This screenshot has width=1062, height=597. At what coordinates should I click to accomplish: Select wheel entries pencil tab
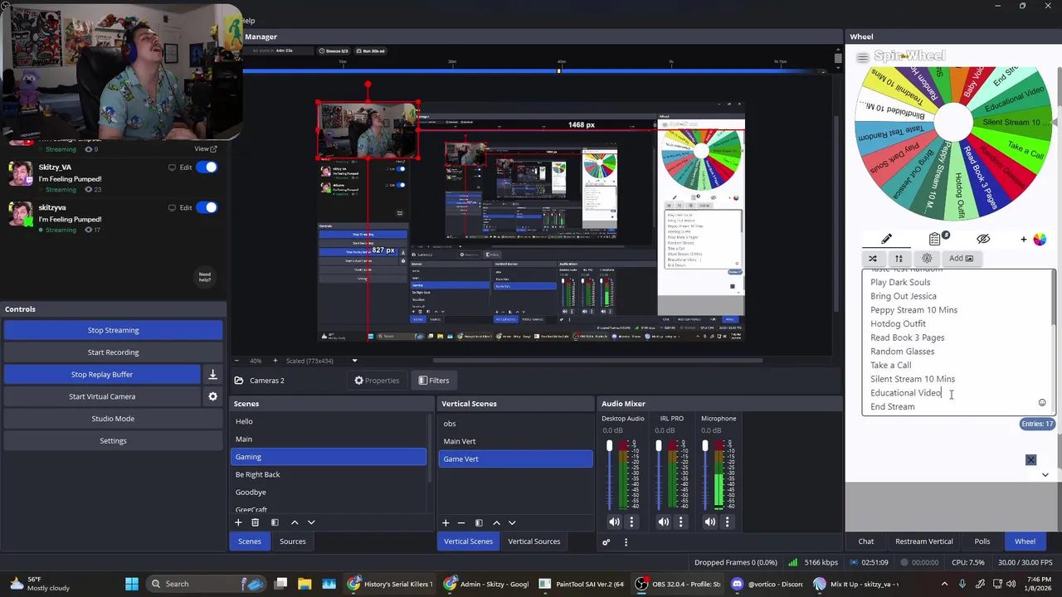[886, 239]
